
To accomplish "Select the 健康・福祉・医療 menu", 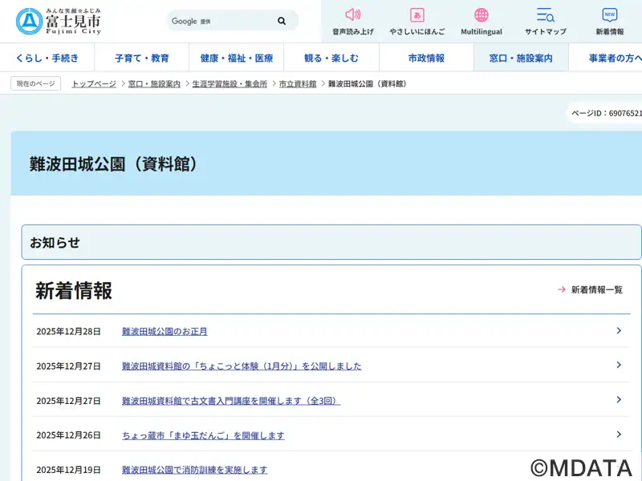I will [237, 58].
